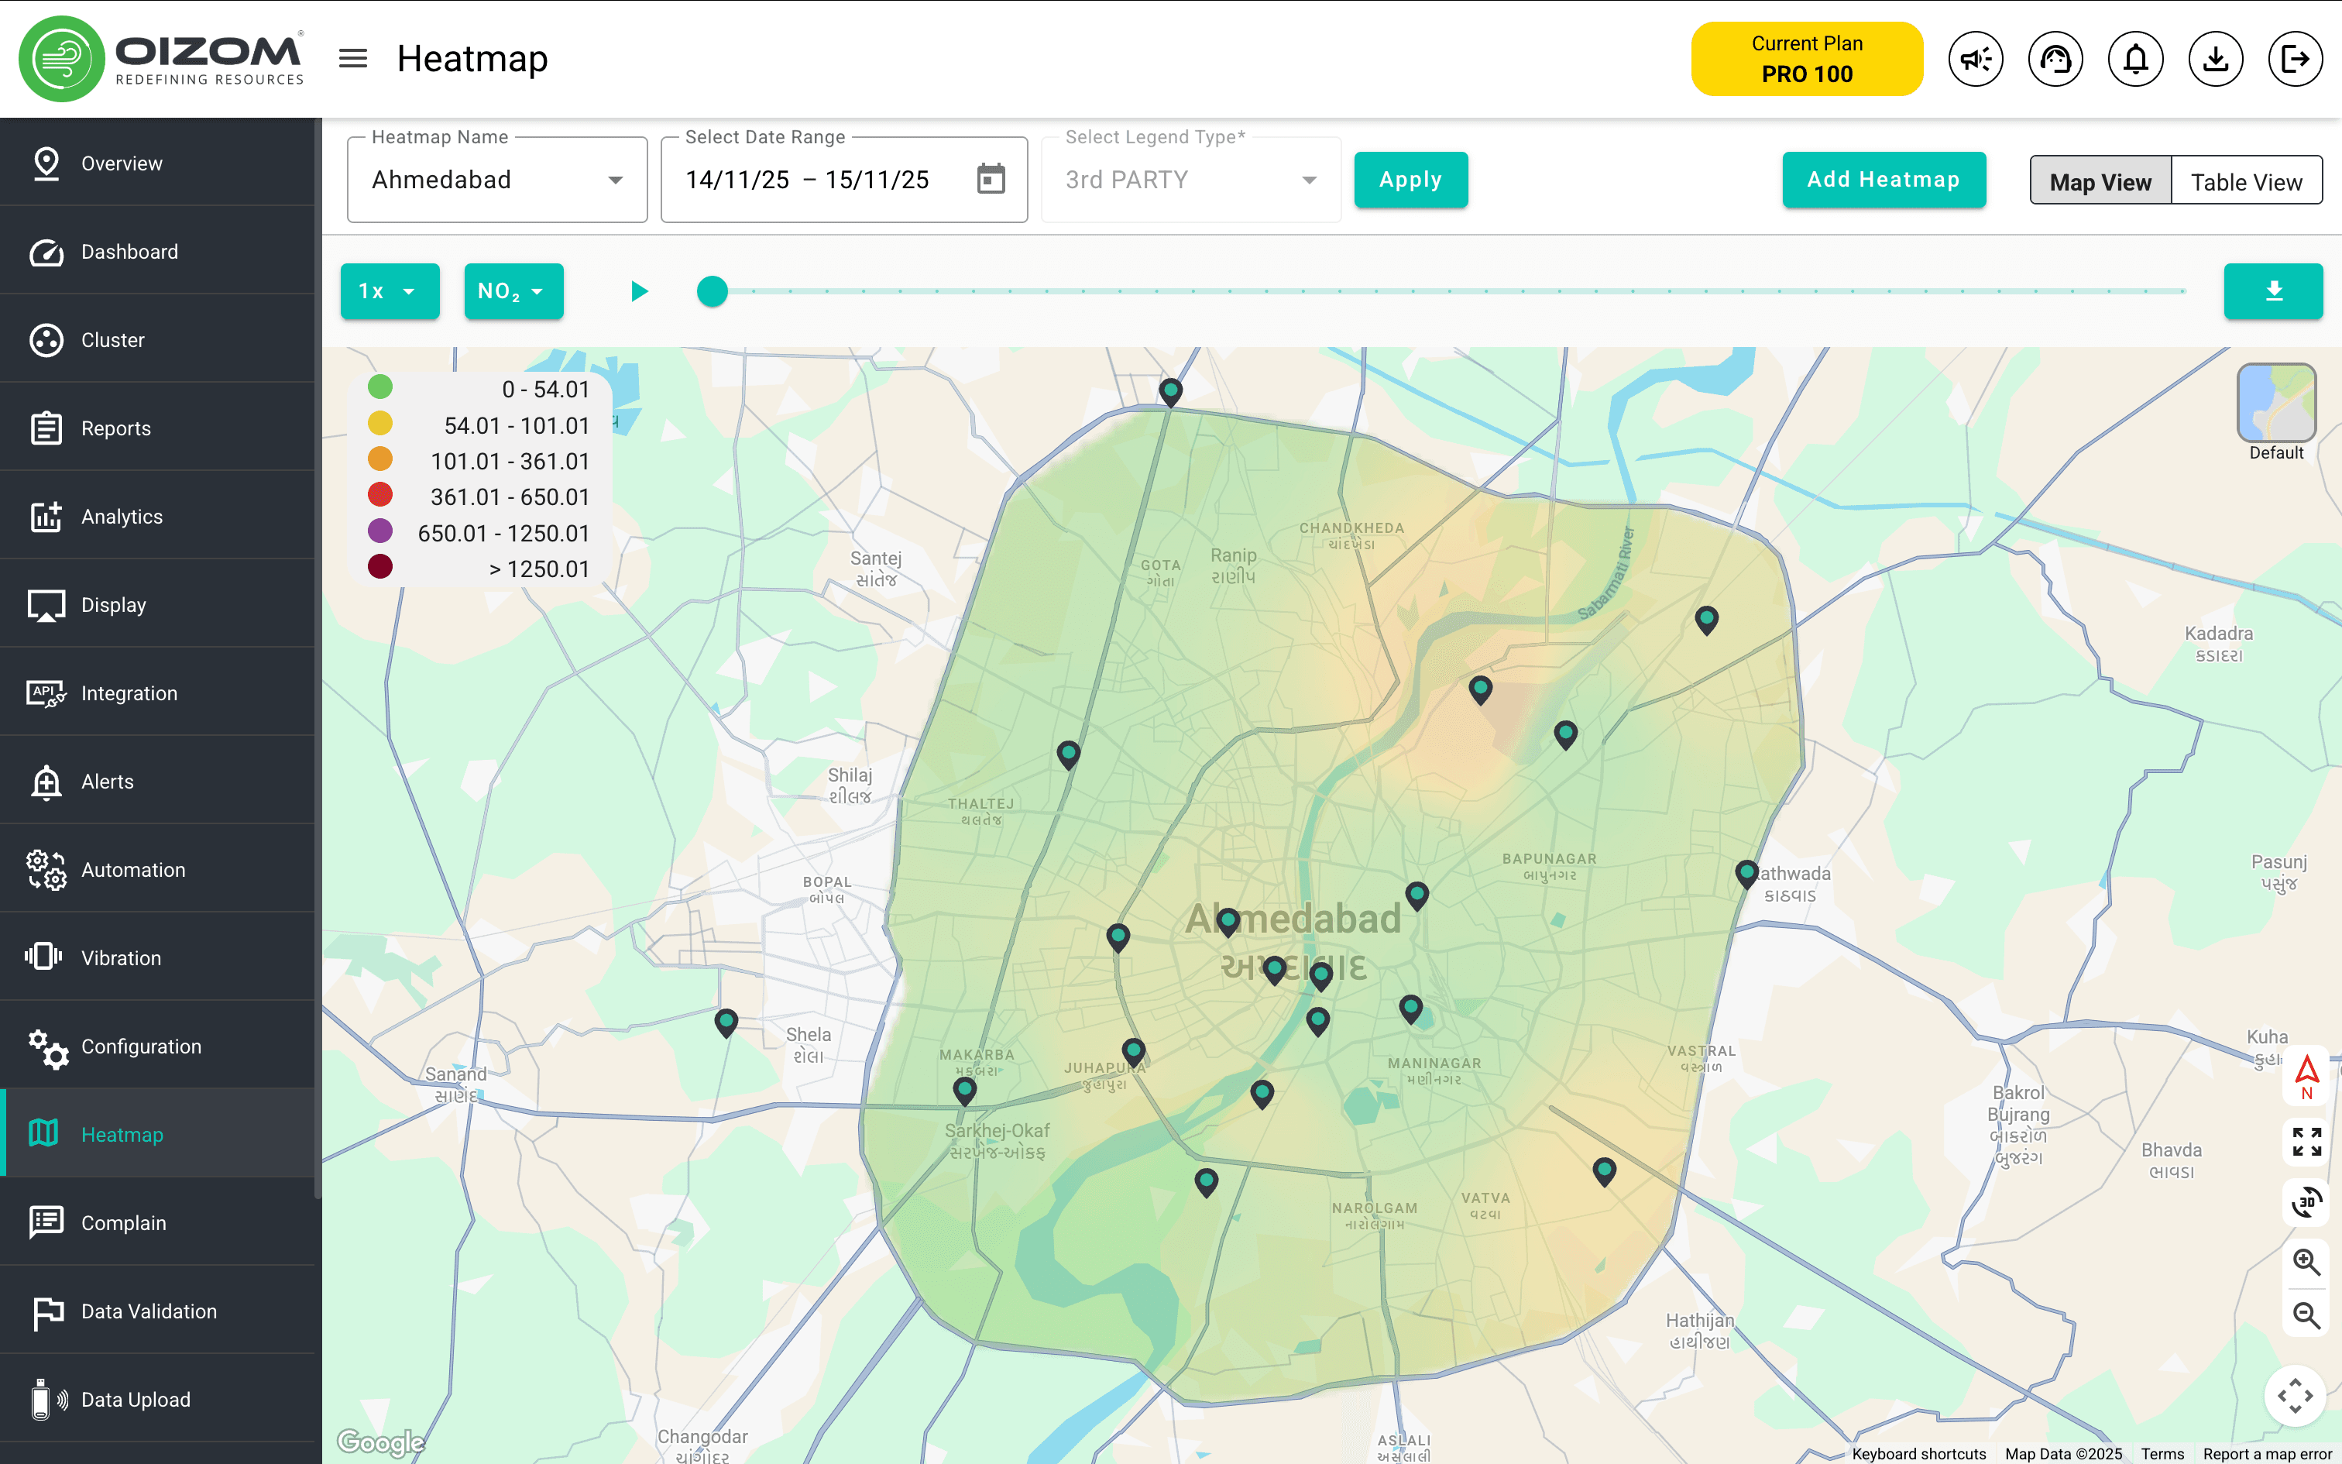Image resolution: width=2342 pixels, height=1464 pixels.
Task: Open the notifications bell icon
Action: [x=2136, y=59]
